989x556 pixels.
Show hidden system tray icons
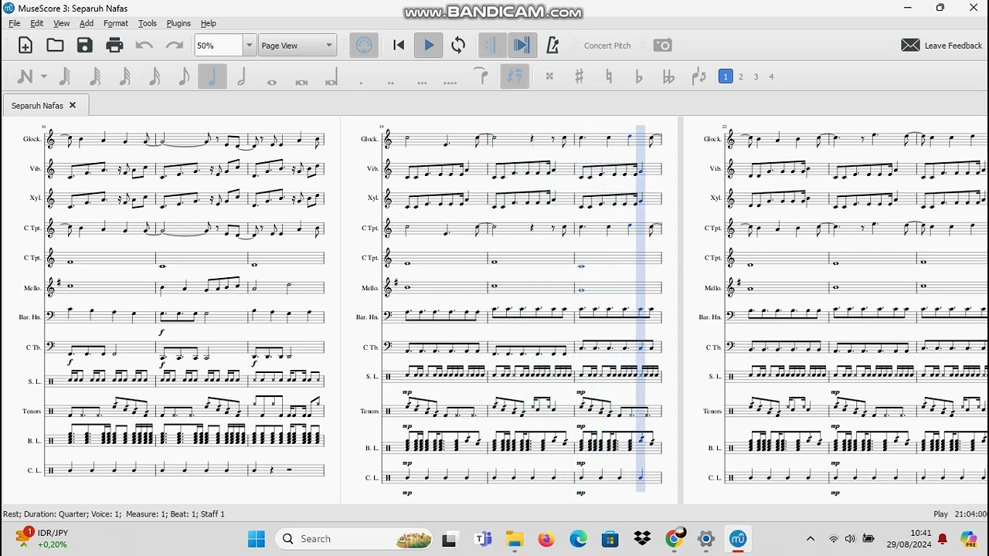[810, 538]
